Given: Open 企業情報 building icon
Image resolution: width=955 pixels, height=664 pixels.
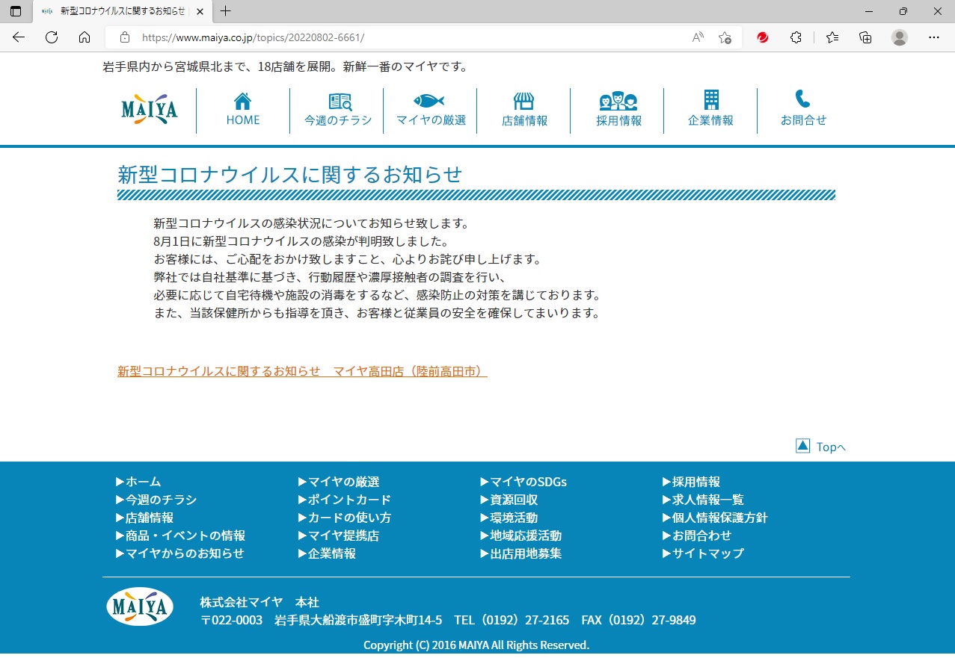Looking at the screenshot, I should (710, 100).
